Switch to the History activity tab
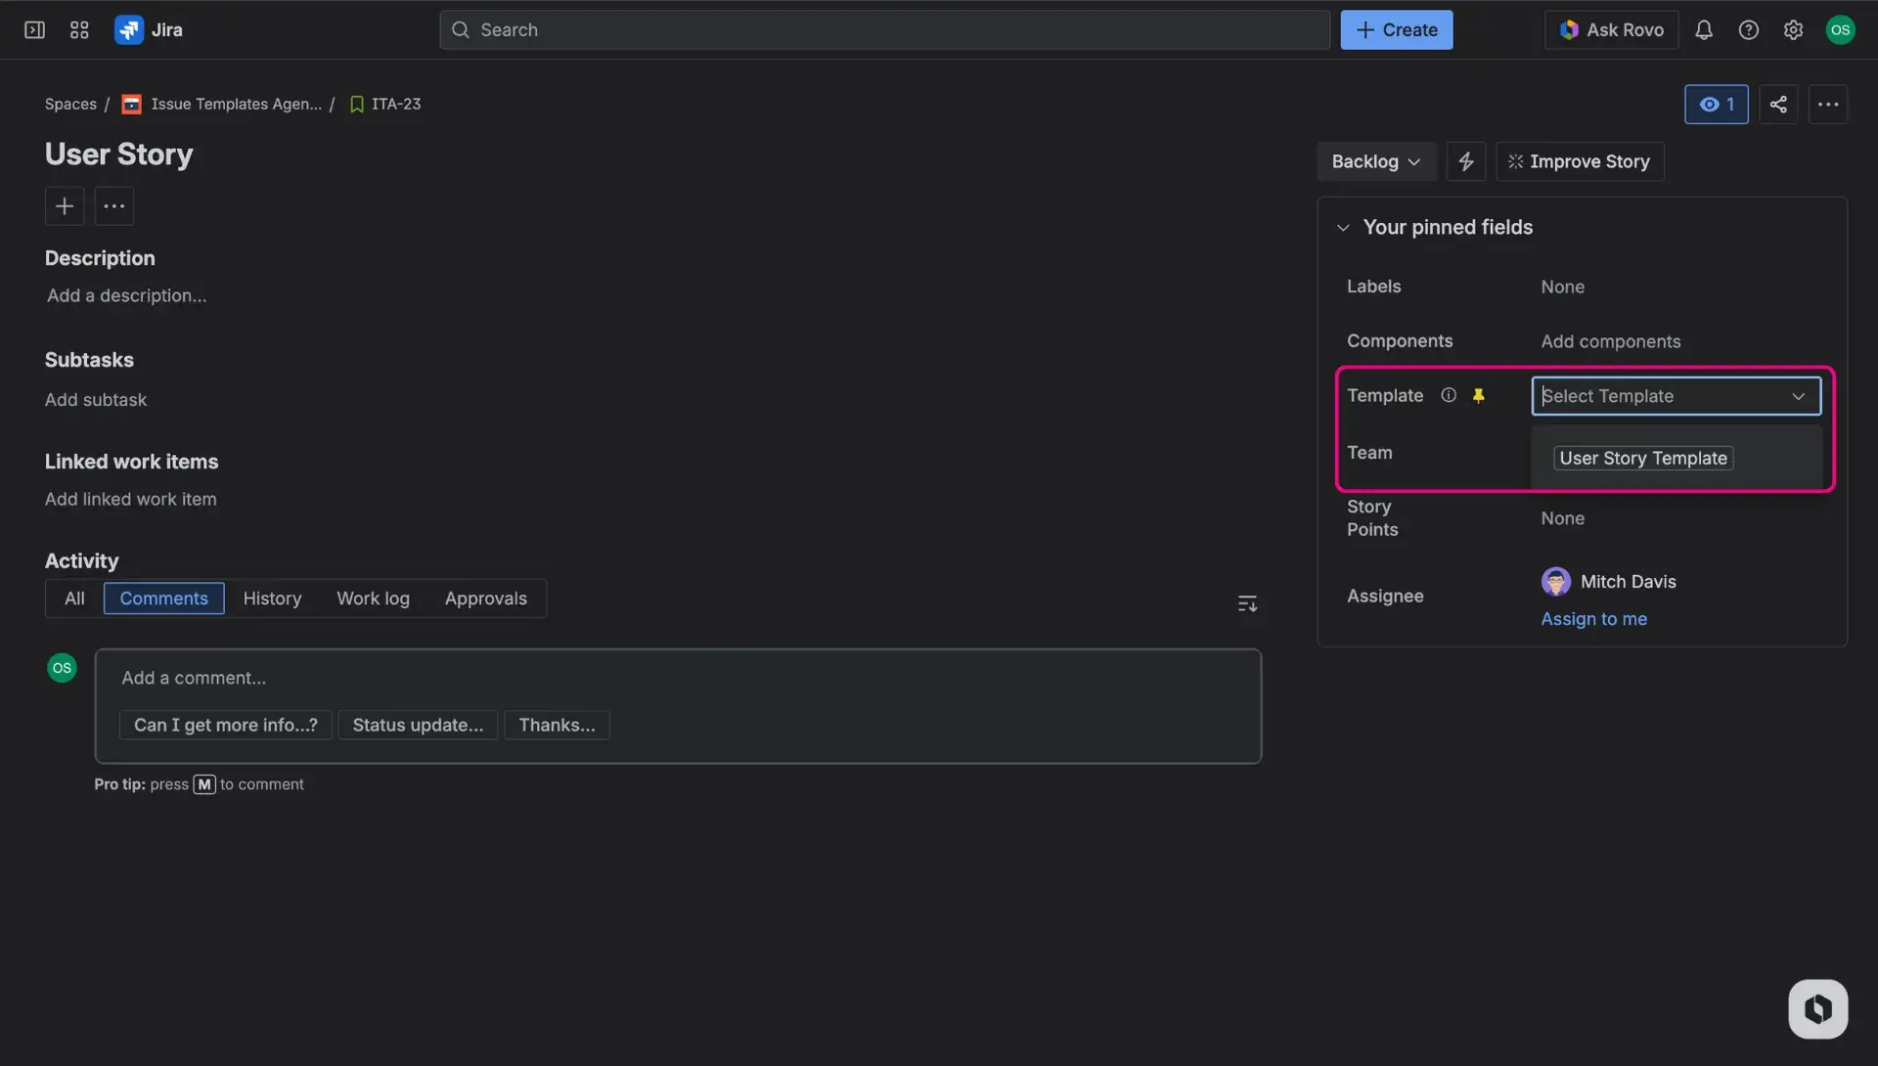The image size is (1878, 1066). pyautogui.click(x=272, y=599)
